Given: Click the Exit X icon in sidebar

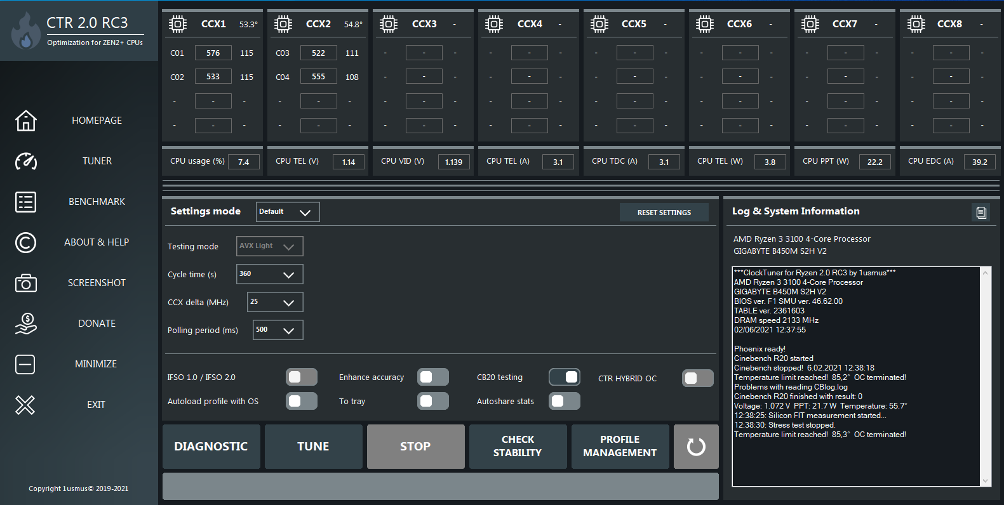Looking at the screenshot, I should coord(25,405).
